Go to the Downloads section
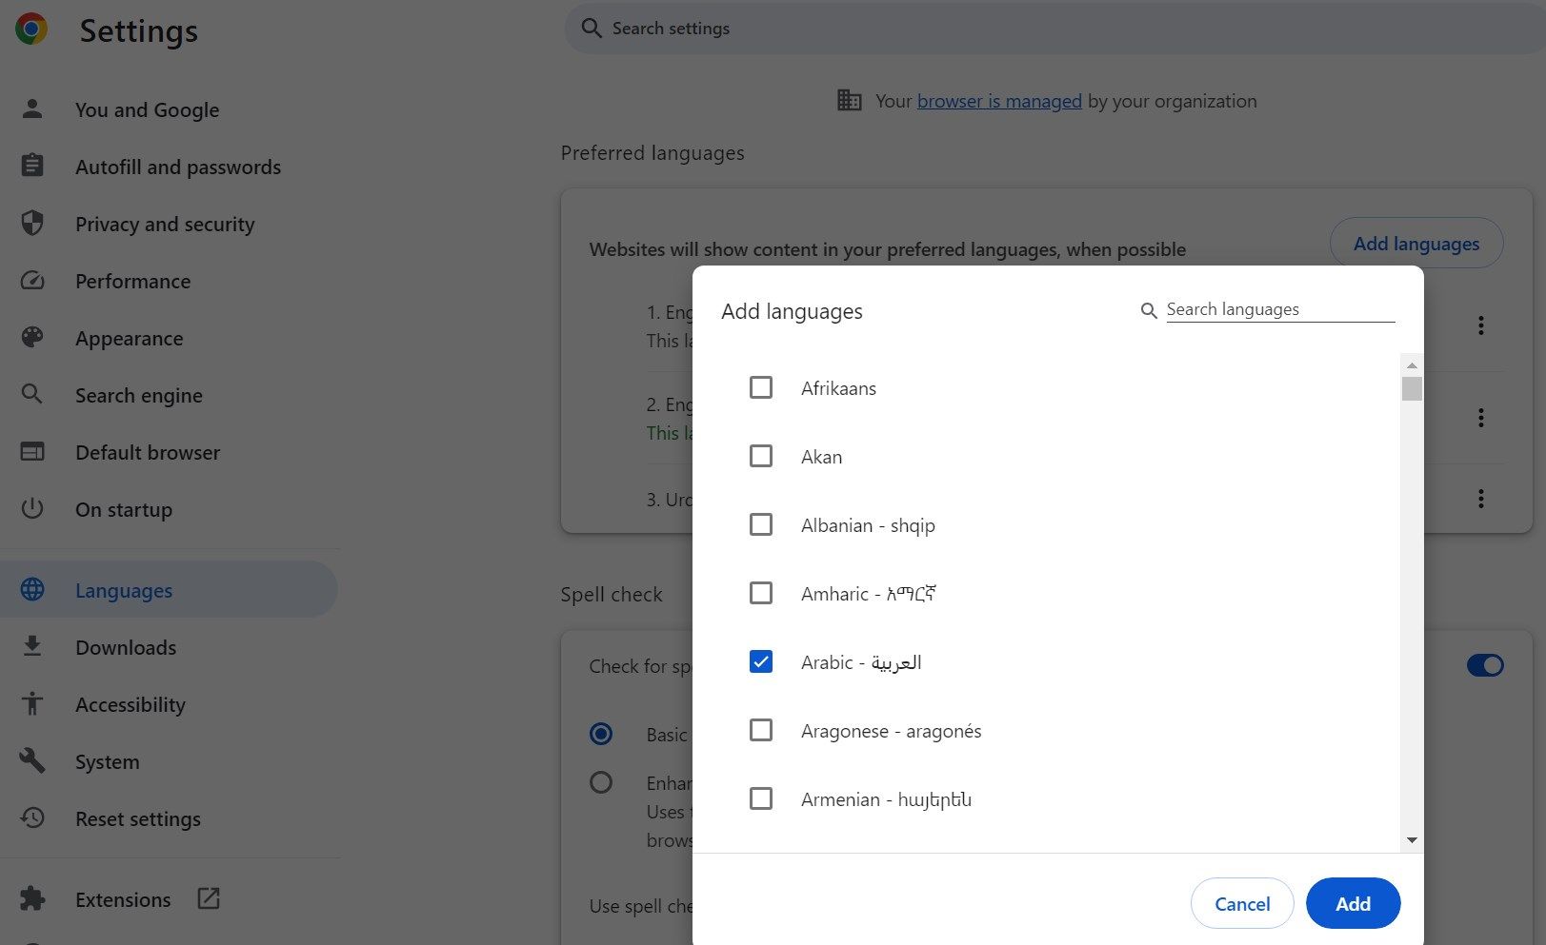1546x945 pixels. pos(125,646)
